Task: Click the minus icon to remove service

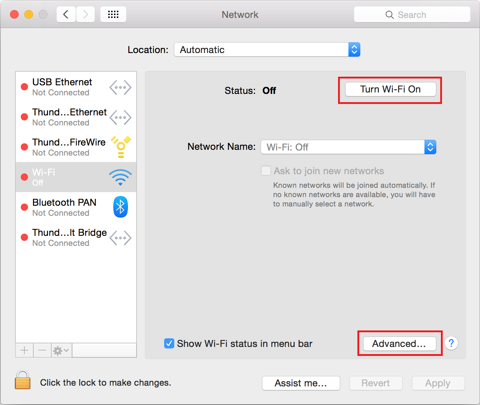Action: [x=42, y=350]
